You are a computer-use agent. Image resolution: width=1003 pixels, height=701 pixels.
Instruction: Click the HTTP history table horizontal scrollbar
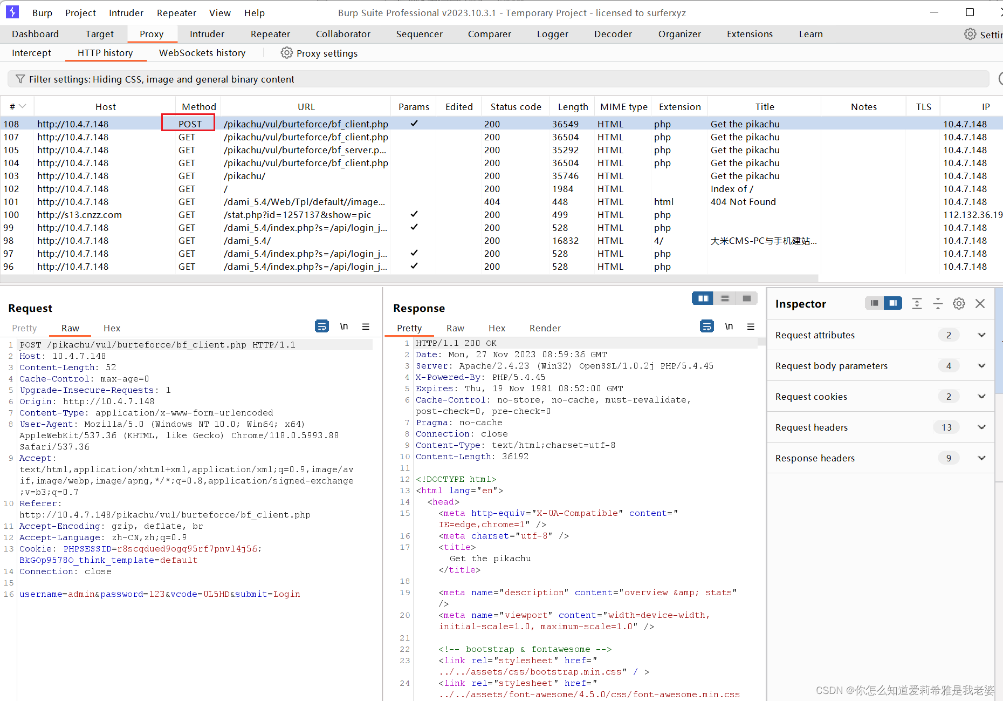click(409, 278)
